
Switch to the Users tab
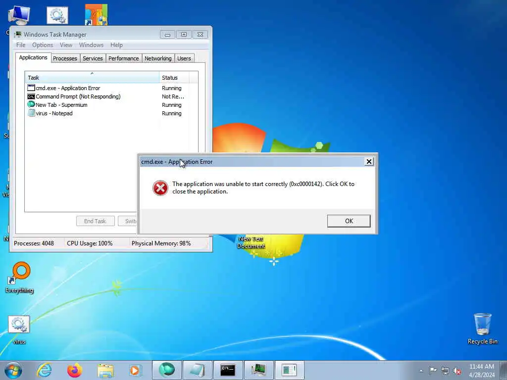(184, 58)
